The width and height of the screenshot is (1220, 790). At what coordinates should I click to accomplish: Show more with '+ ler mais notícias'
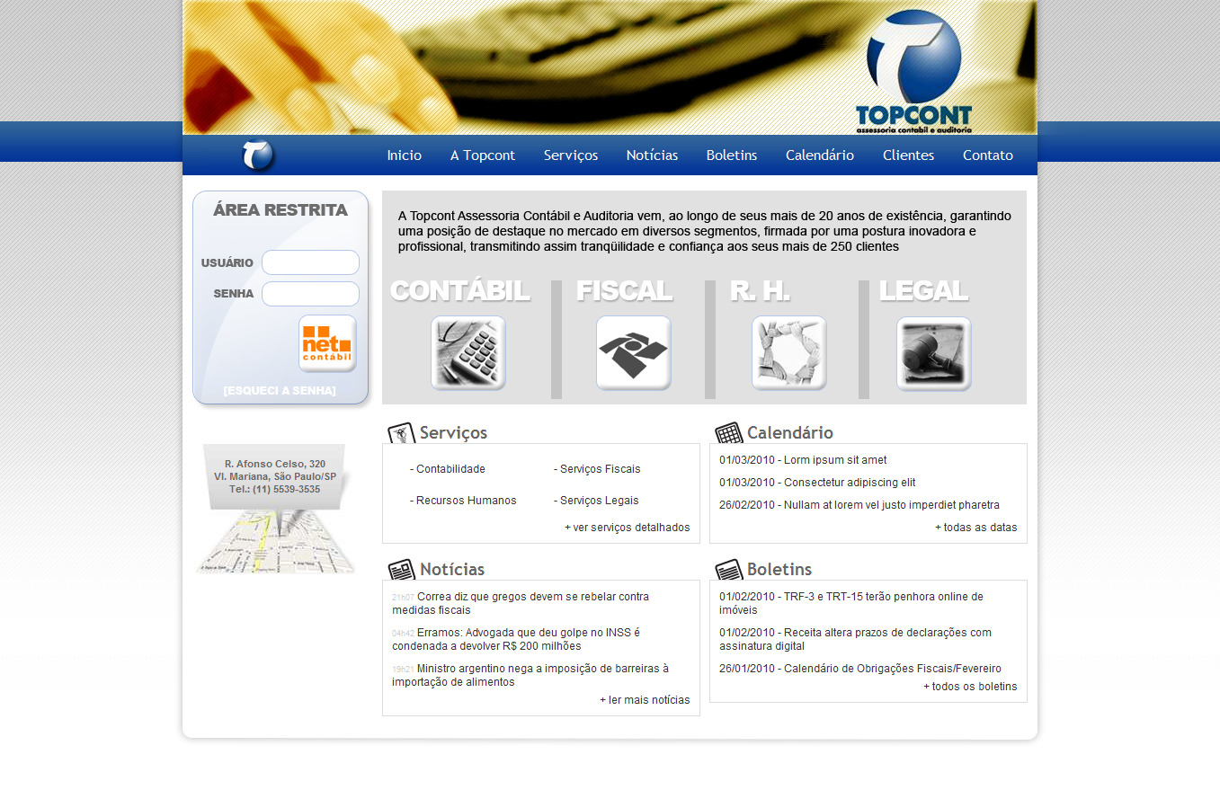pyautogui.click(x=645, y=700)
